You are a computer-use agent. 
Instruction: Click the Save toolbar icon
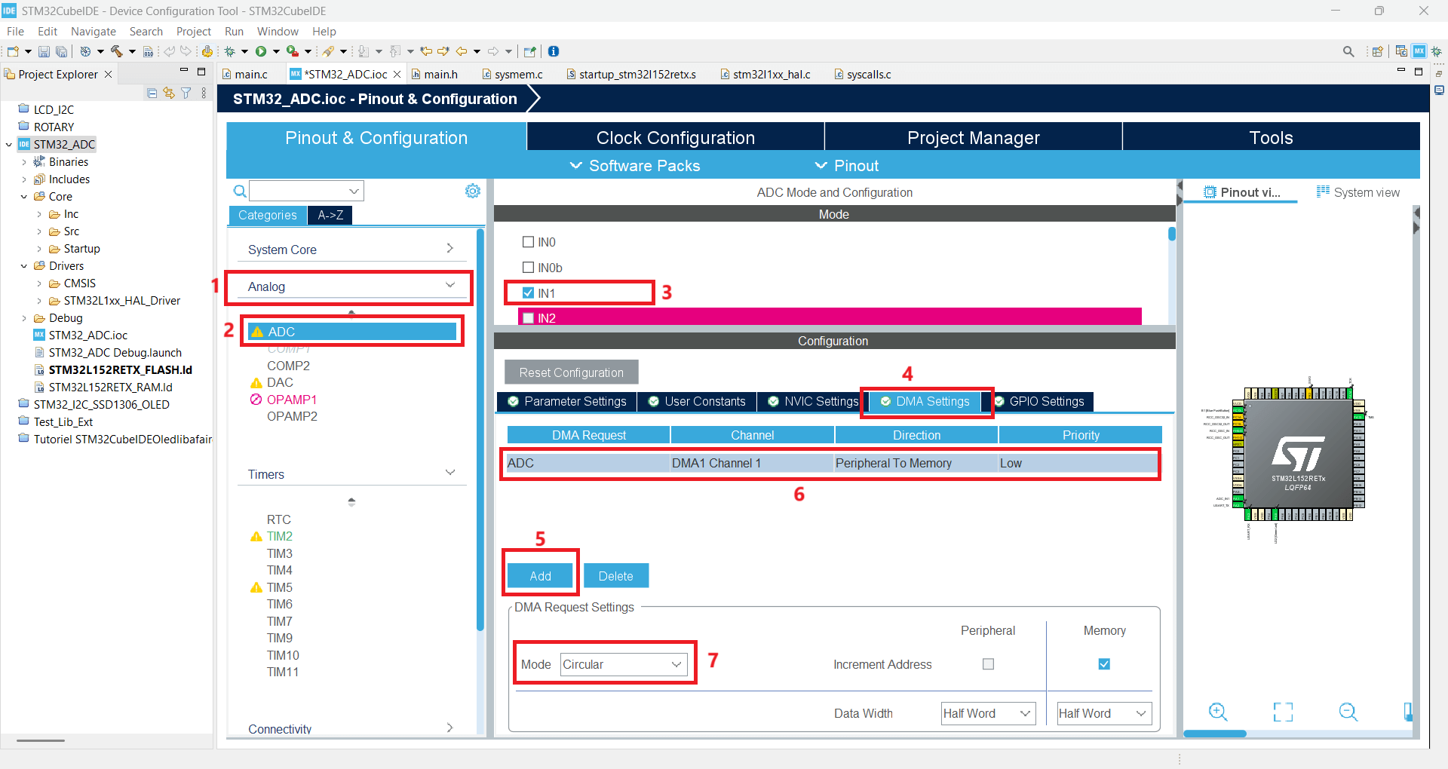pyautogui.click(x=44, y=51)
